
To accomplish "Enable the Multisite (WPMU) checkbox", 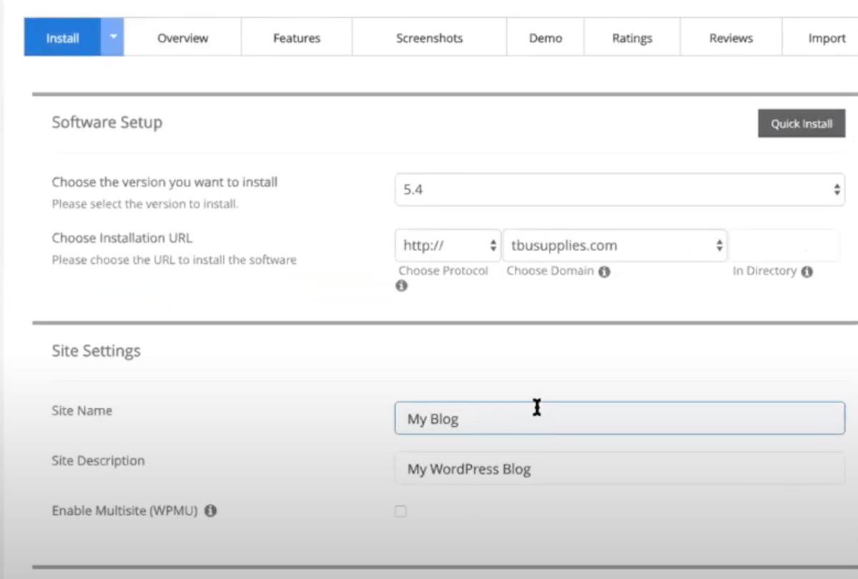I will 401,511.
